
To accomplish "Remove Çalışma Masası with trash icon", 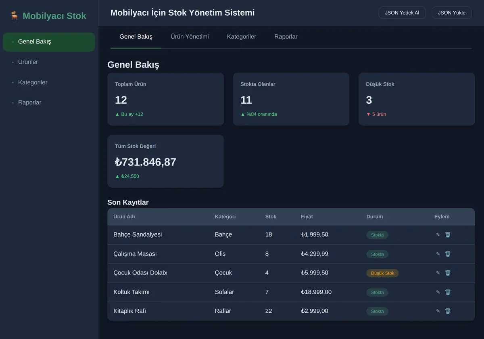I will pyautogui.click(x=448, y=254).
